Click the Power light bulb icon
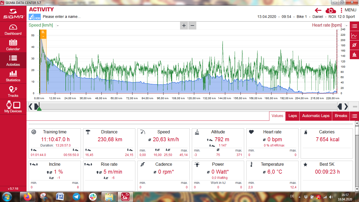359x202 pixels. (x=197, y=164)
